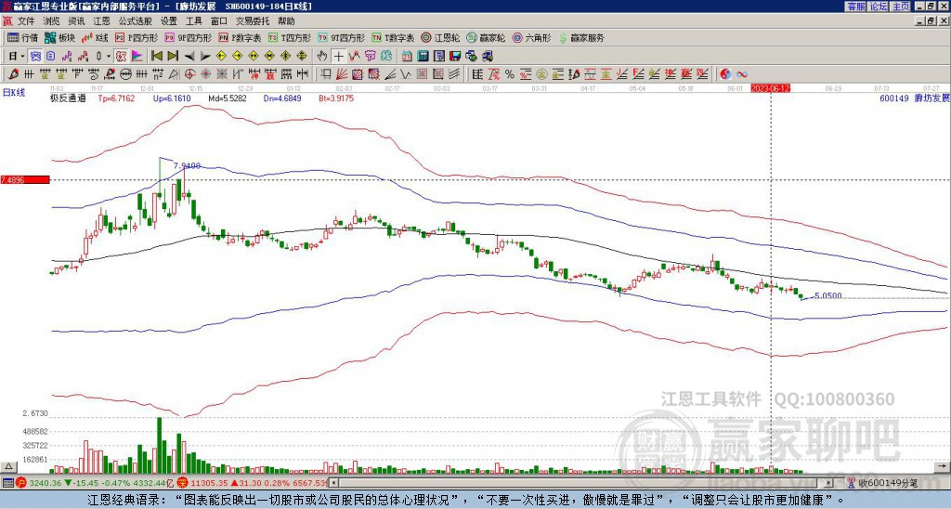Open the 窗口 menu
The image size is (951, 509).
[219, 21]
